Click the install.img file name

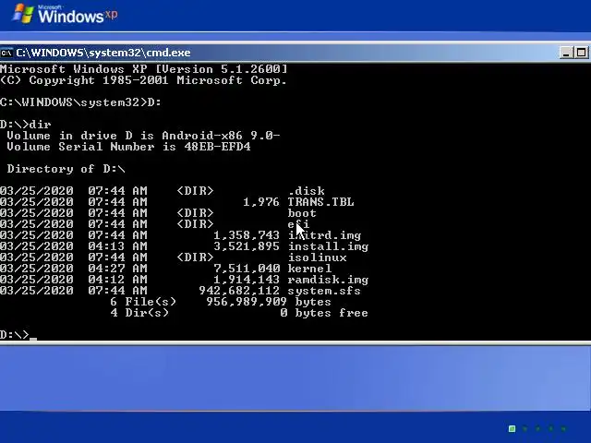(328, 246)
